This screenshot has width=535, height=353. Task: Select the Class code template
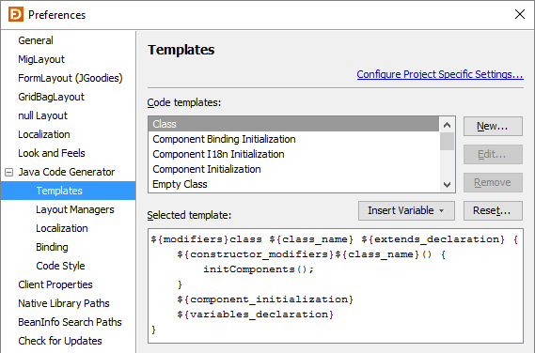(293, 124)
